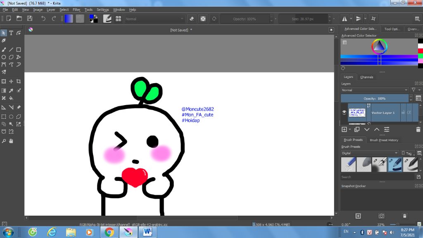
Task: Select the Assistant ruler tool
Action: point(4,107)
